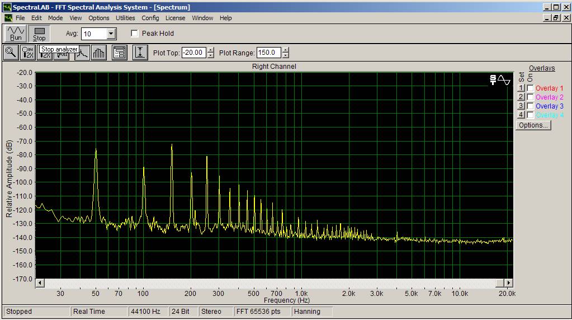Open the Utilities menu

[125, 18]
